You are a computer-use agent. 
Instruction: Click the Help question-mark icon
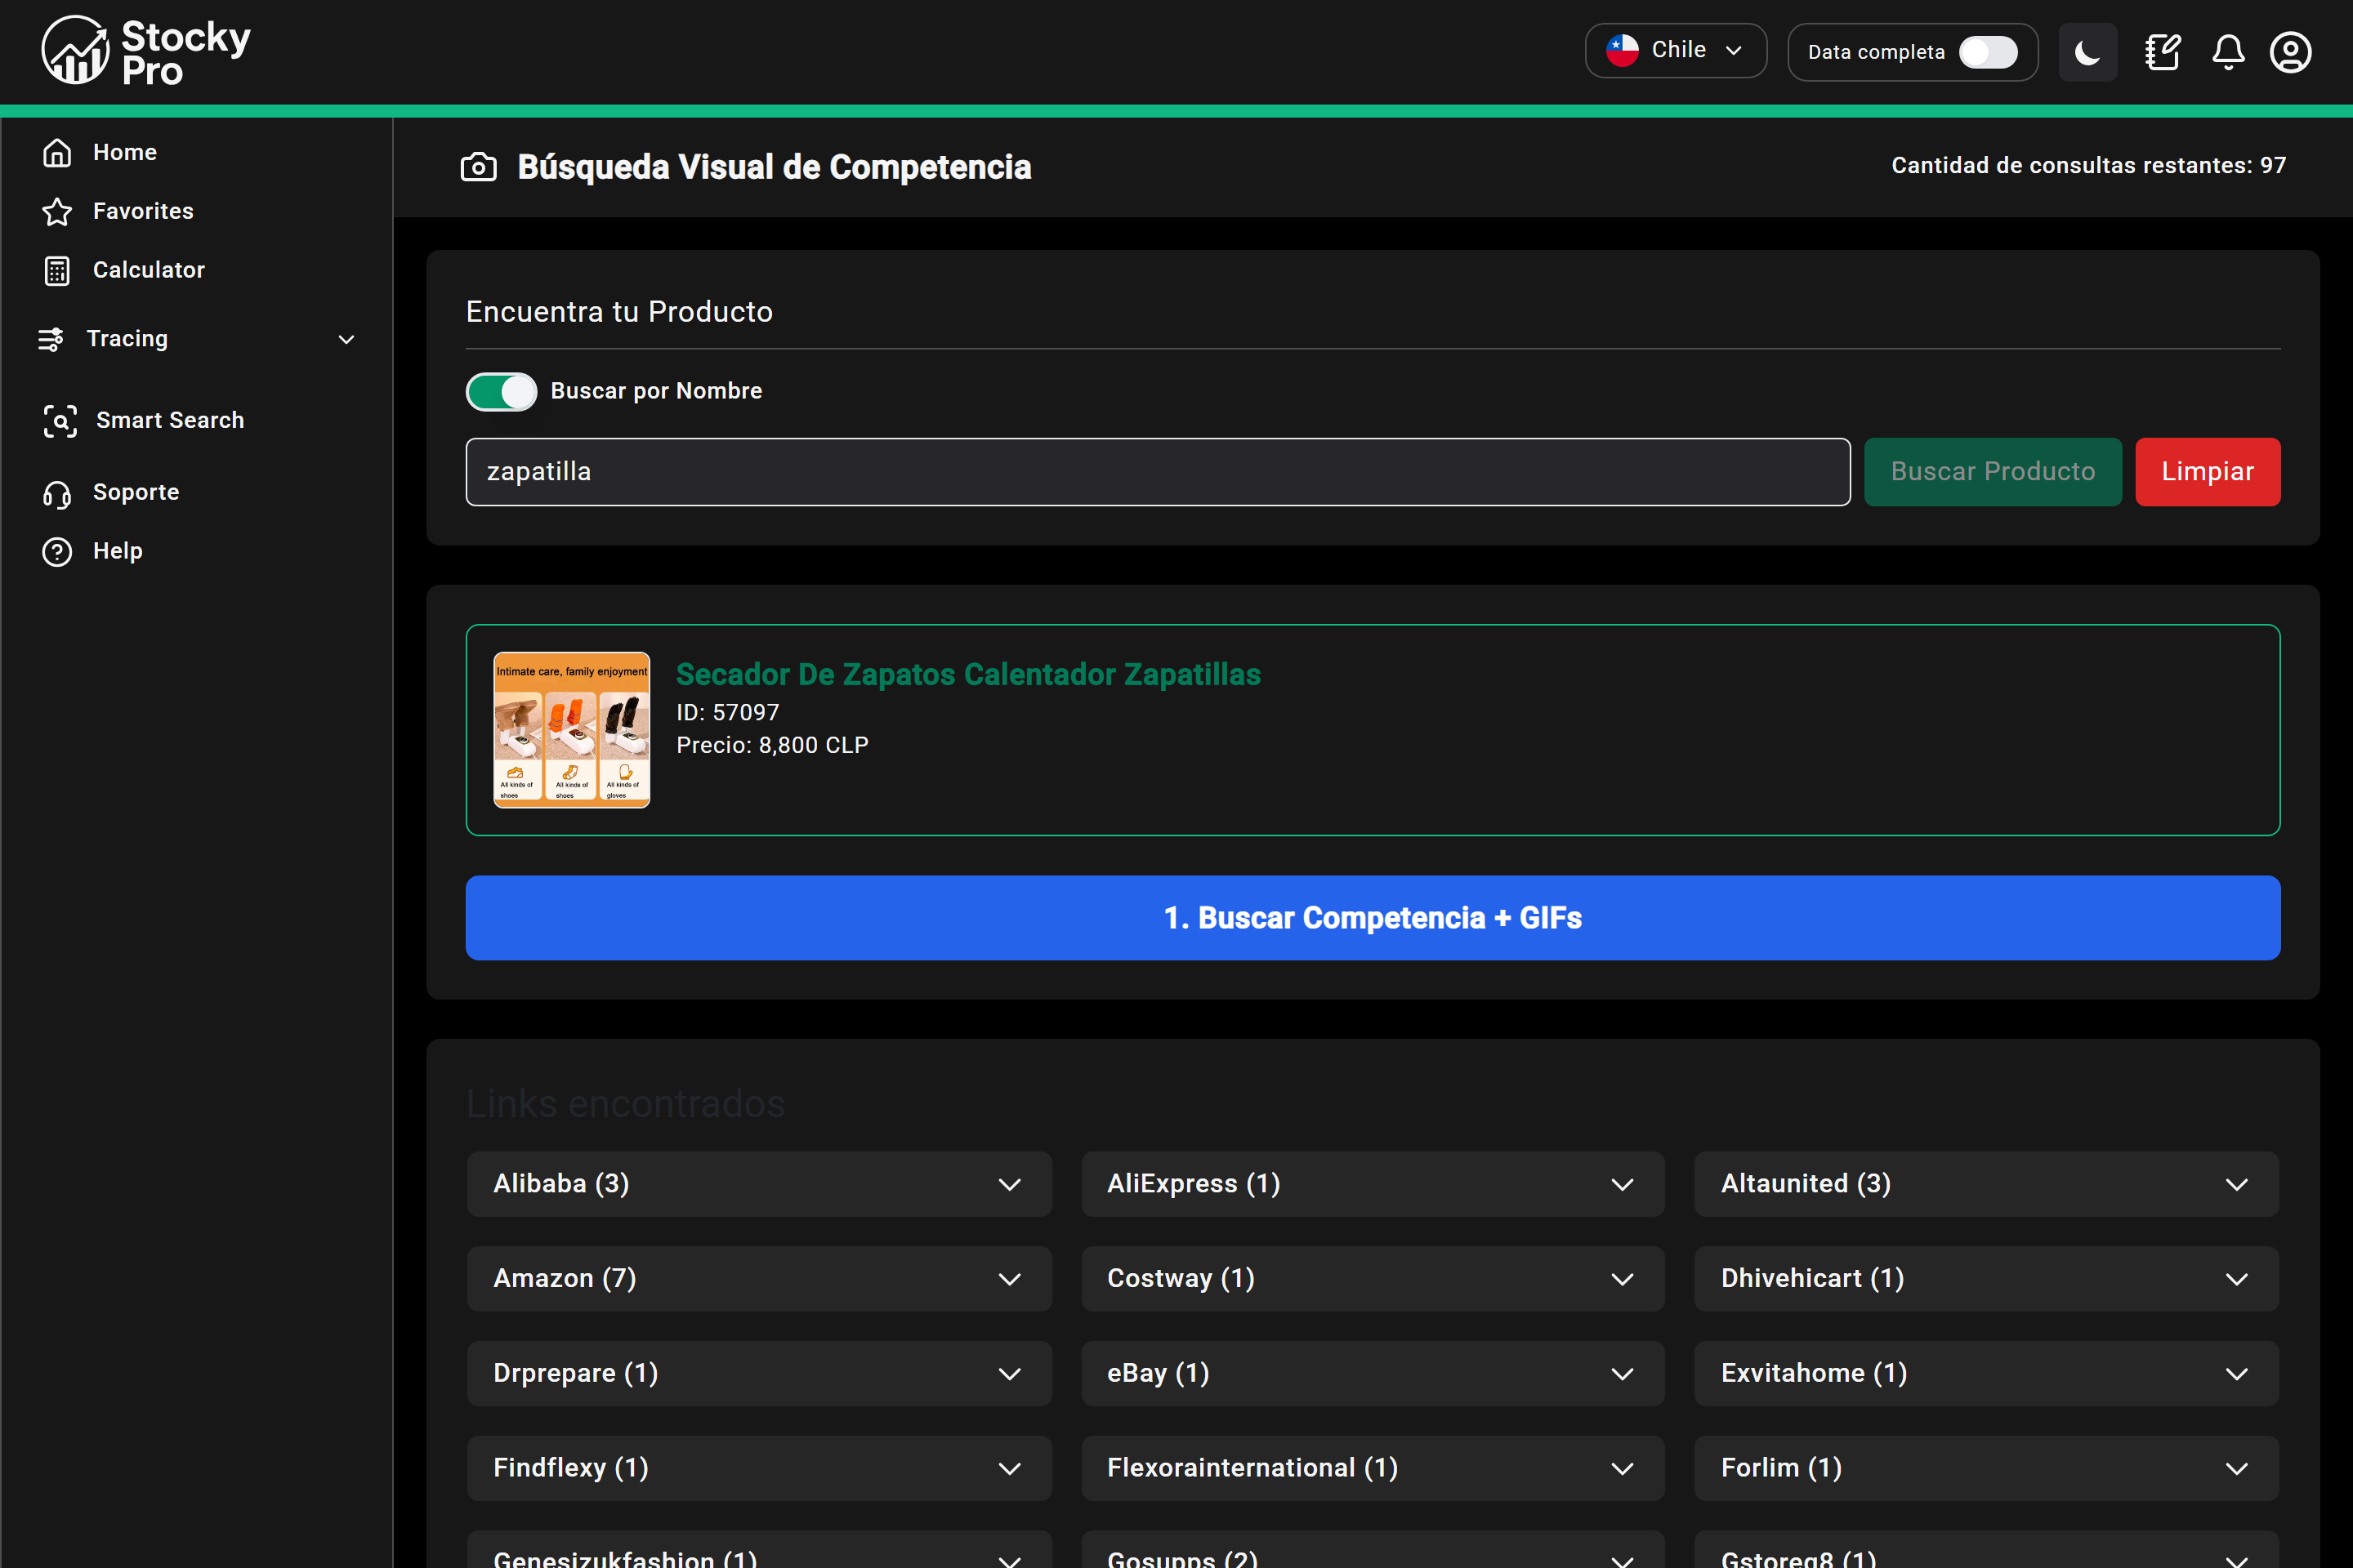pyautogui.click(x=57, y=551)
